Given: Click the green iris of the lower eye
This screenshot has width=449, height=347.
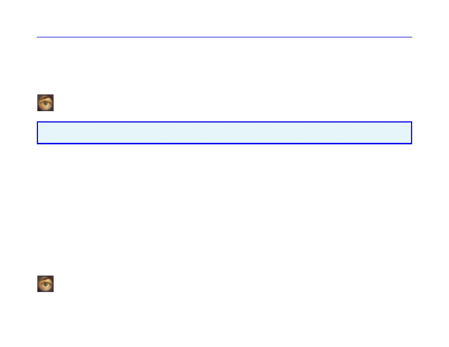Looking at the screenshot, I should pos(46,285).
